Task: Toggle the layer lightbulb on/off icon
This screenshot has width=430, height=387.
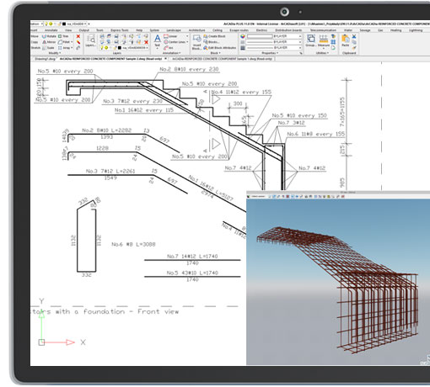Action: [x=102, y=48]
